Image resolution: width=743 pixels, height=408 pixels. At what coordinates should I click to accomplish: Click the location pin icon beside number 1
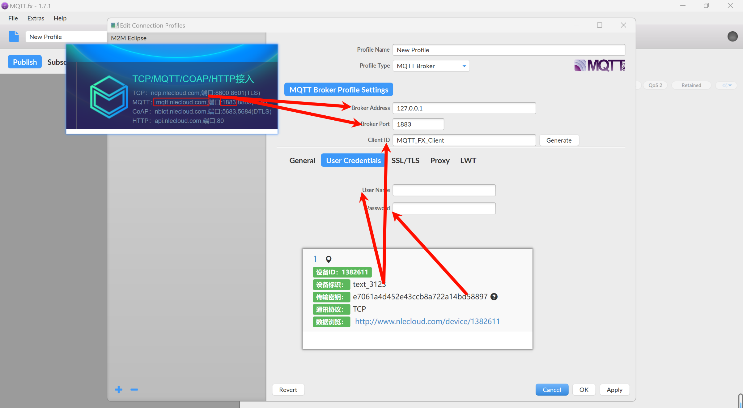click(329, 259)
